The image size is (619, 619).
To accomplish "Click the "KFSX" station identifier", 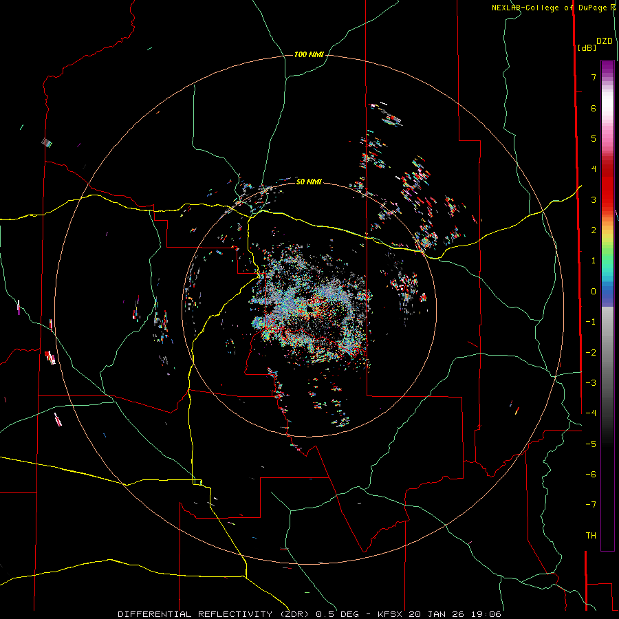I will (x=391, y=614).
